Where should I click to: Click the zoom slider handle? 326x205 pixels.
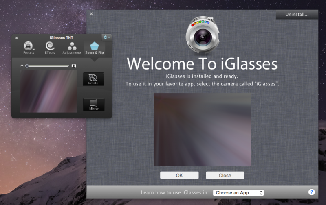pyautogui.click(x=27, y=65)
